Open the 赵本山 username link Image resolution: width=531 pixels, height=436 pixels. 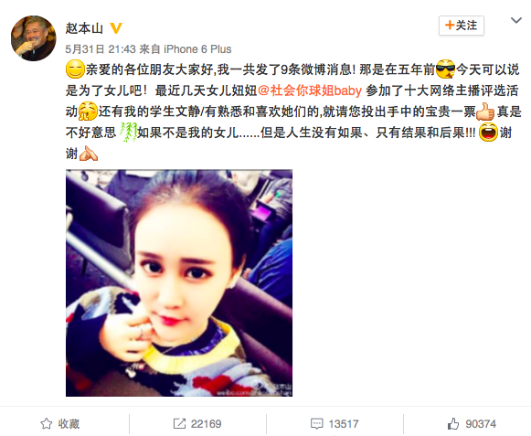click(x=84, y=28)
